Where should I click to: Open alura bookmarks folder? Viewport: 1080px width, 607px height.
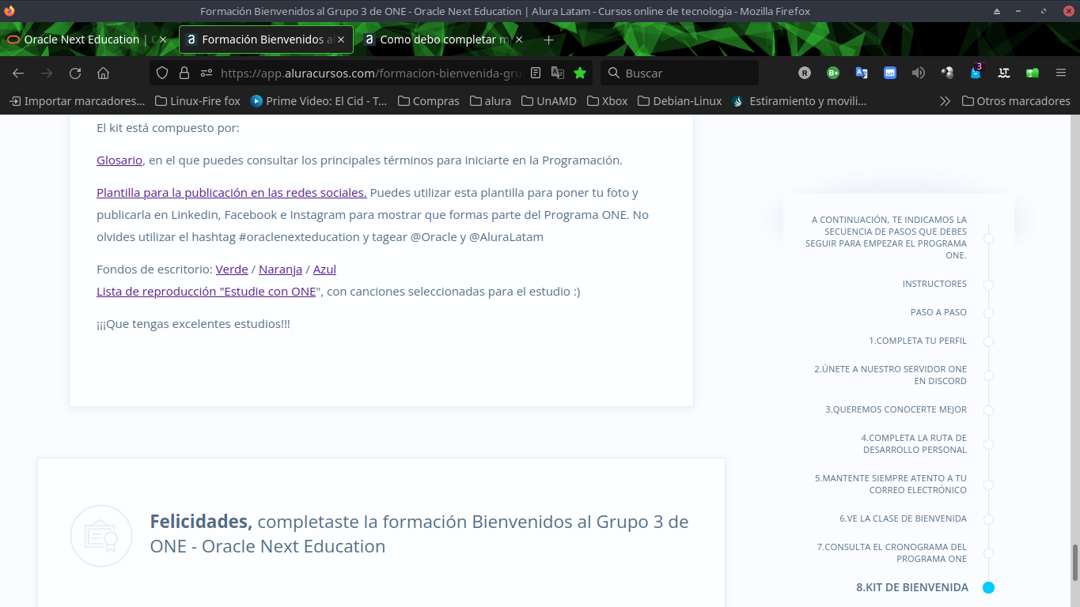pos(491,101)
